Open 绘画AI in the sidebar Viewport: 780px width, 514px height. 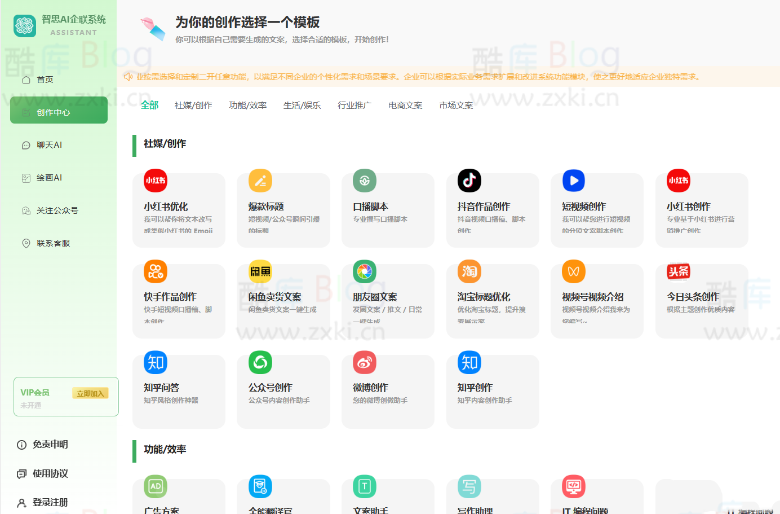(59, 178)
